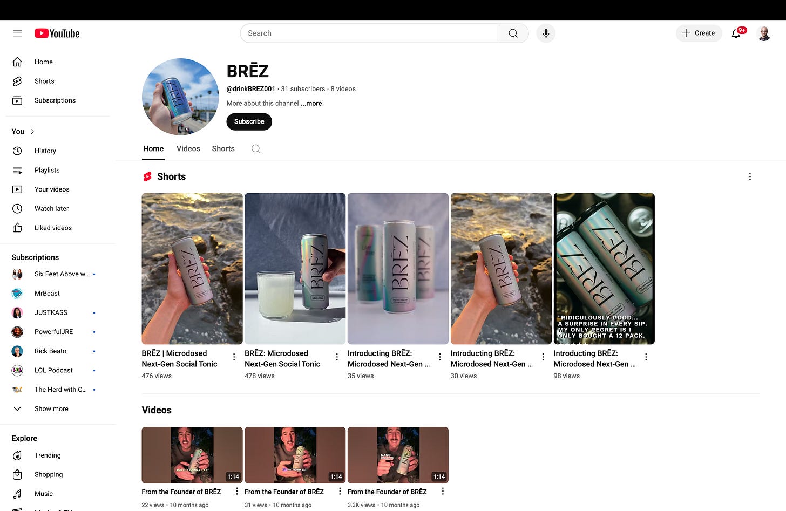Open options for 30 views short
The width and height of the screenshot is (786, 511).
pyautogui.click(x=543, y=357)
